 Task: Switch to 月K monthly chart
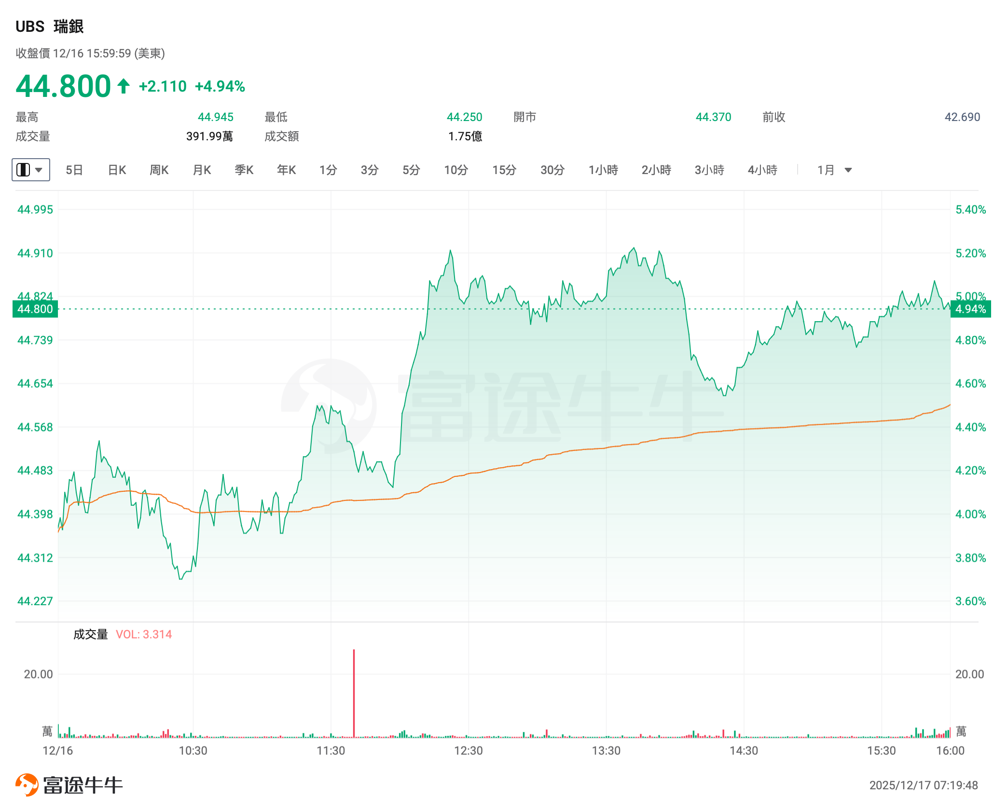pyautogui.click(x=202, y=170)
